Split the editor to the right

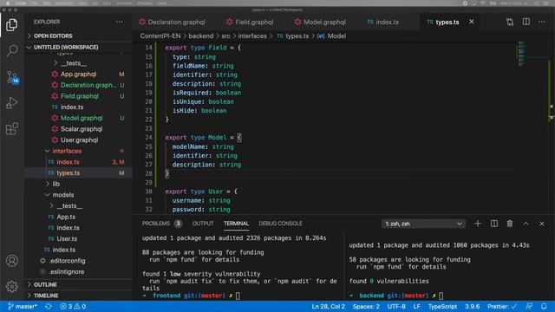[x=526, y=22]
